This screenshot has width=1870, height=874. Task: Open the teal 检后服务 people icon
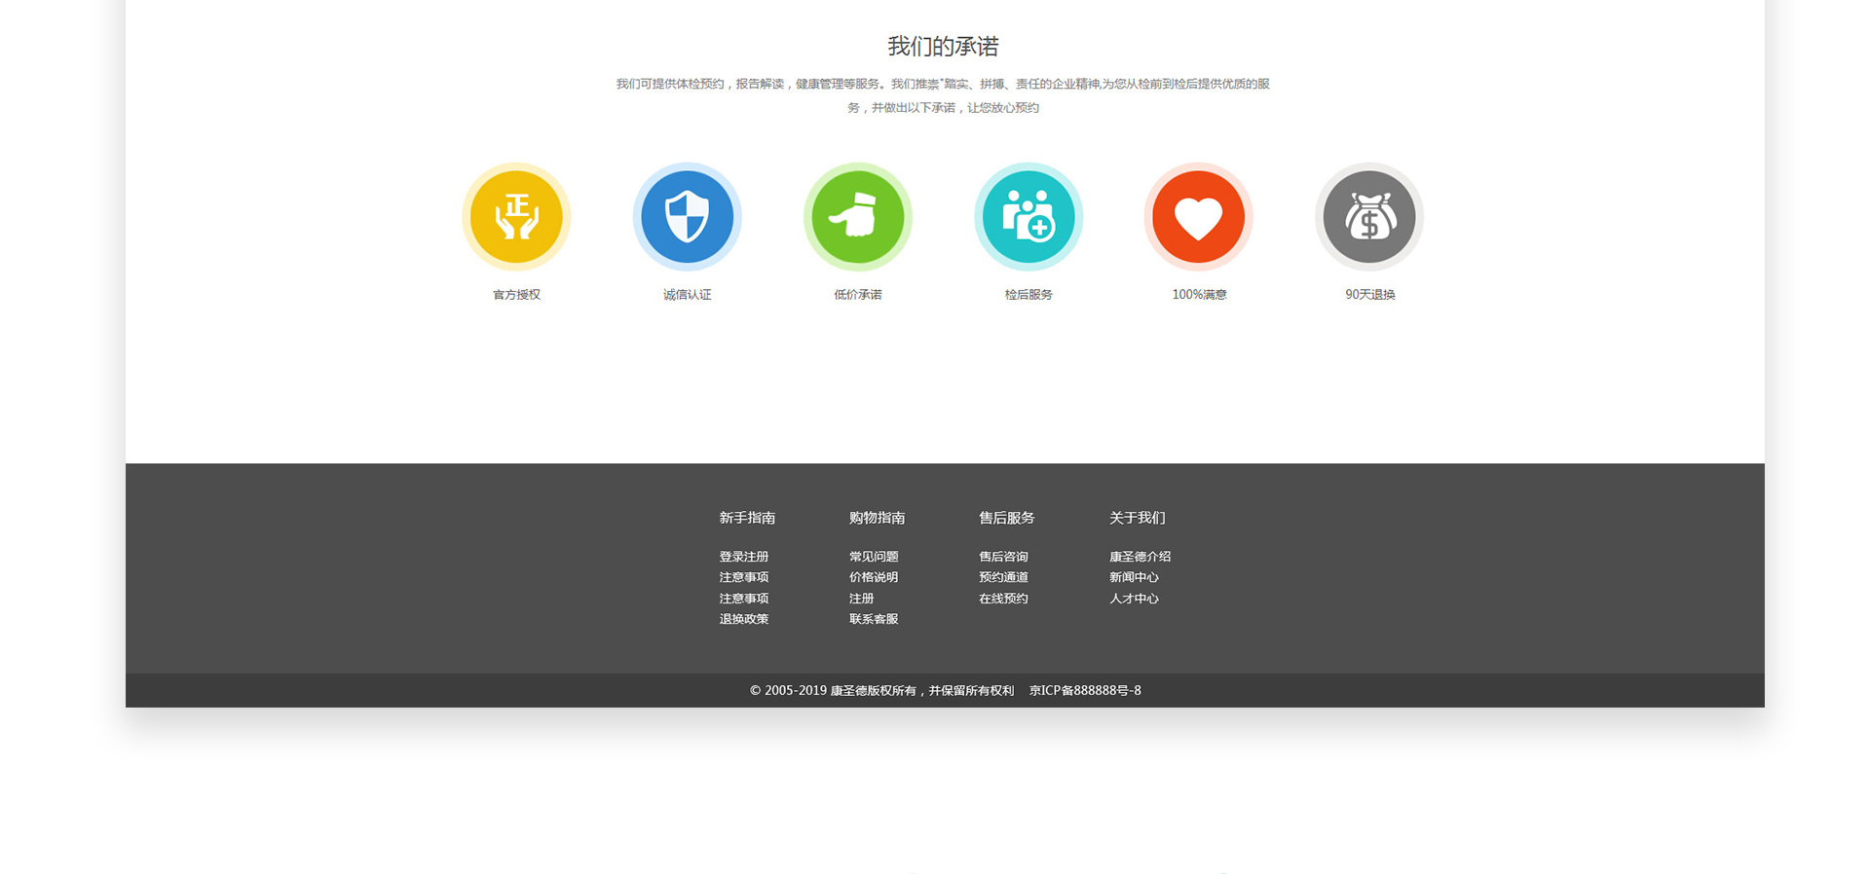point(1028,216)
